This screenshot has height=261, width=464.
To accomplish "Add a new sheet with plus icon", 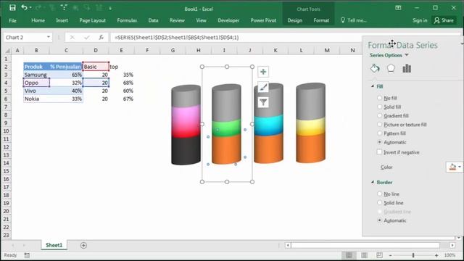I will point(83,245).
